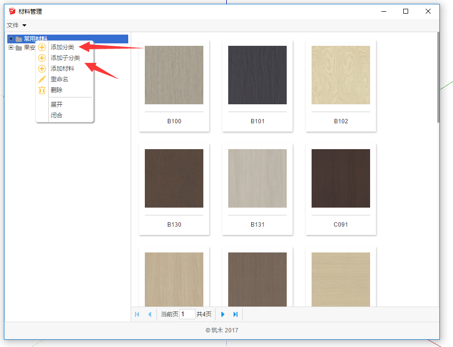Expand the second folder tree node
The image size is (453, 347).
click(x=11, y=48)
